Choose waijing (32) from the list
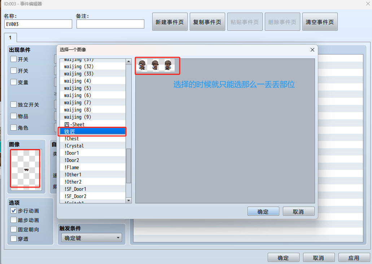Image resolution: width=372 pixels, height=264 pixels. [93, 66]
